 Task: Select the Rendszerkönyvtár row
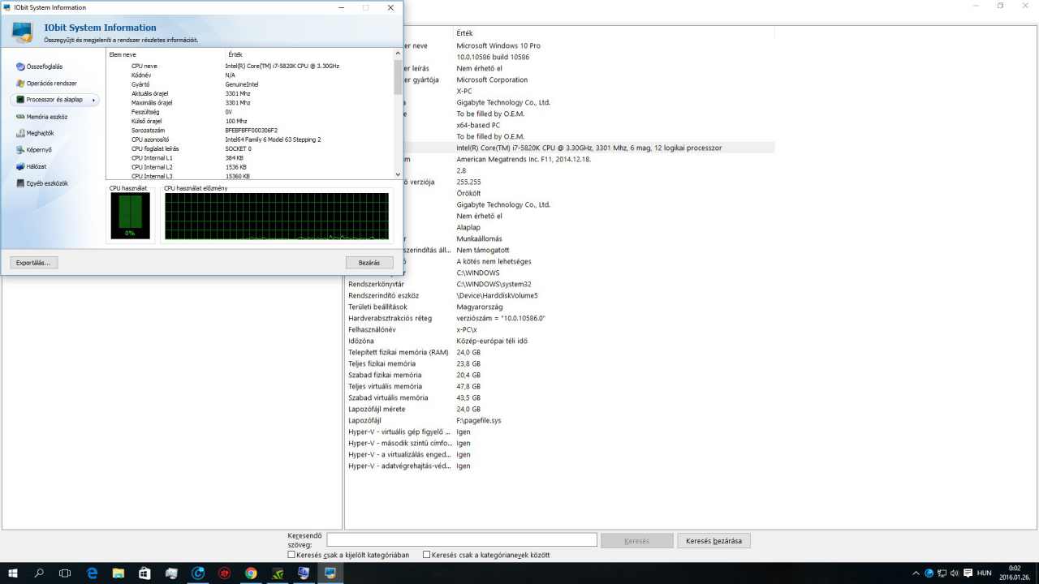[560, 284]
